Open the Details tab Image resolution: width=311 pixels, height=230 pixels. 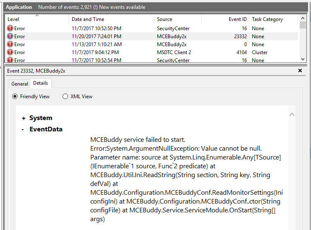pyautogui.click(x=41, y=84)
